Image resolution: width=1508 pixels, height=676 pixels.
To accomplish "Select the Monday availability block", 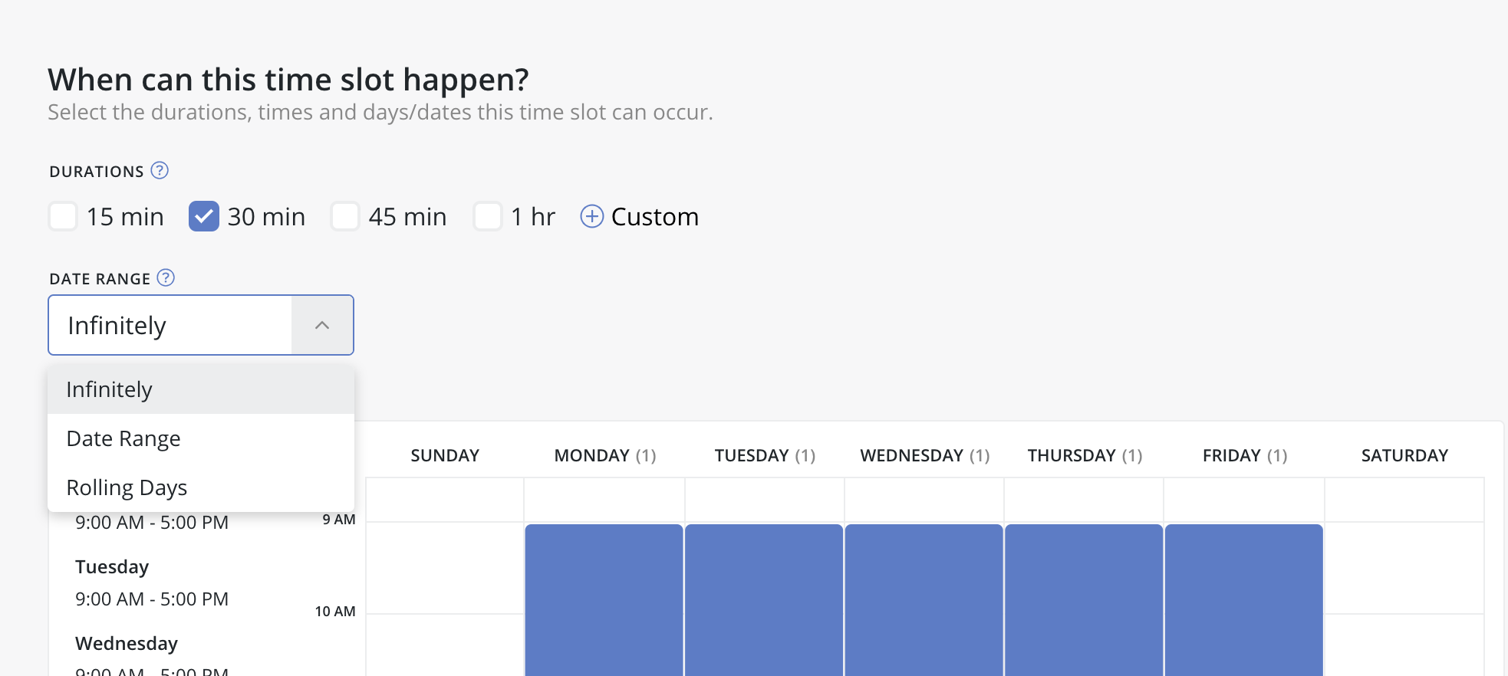I will coord(604,600).
